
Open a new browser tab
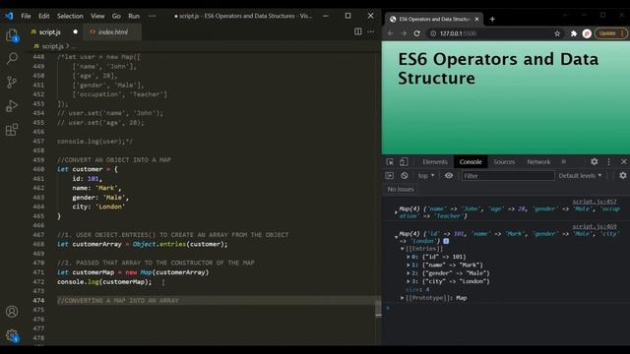[x=492, y=20]
